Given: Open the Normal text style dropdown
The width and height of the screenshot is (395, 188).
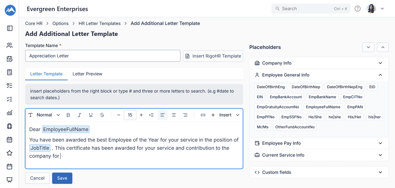Looking at the screenshot, I should click(48, 115).
